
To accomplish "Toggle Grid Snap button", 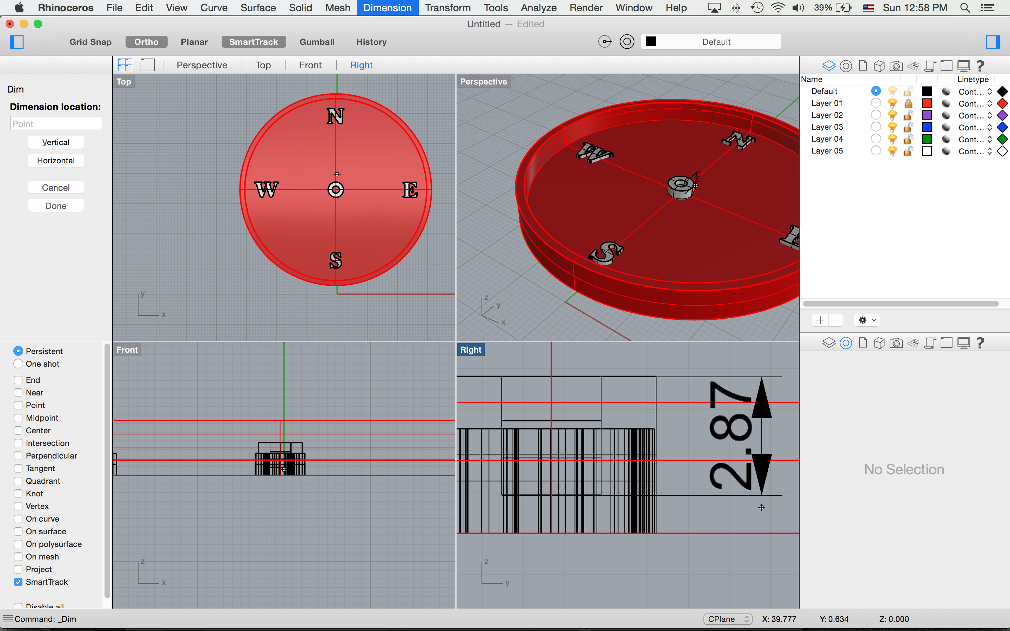I will 90,42.
